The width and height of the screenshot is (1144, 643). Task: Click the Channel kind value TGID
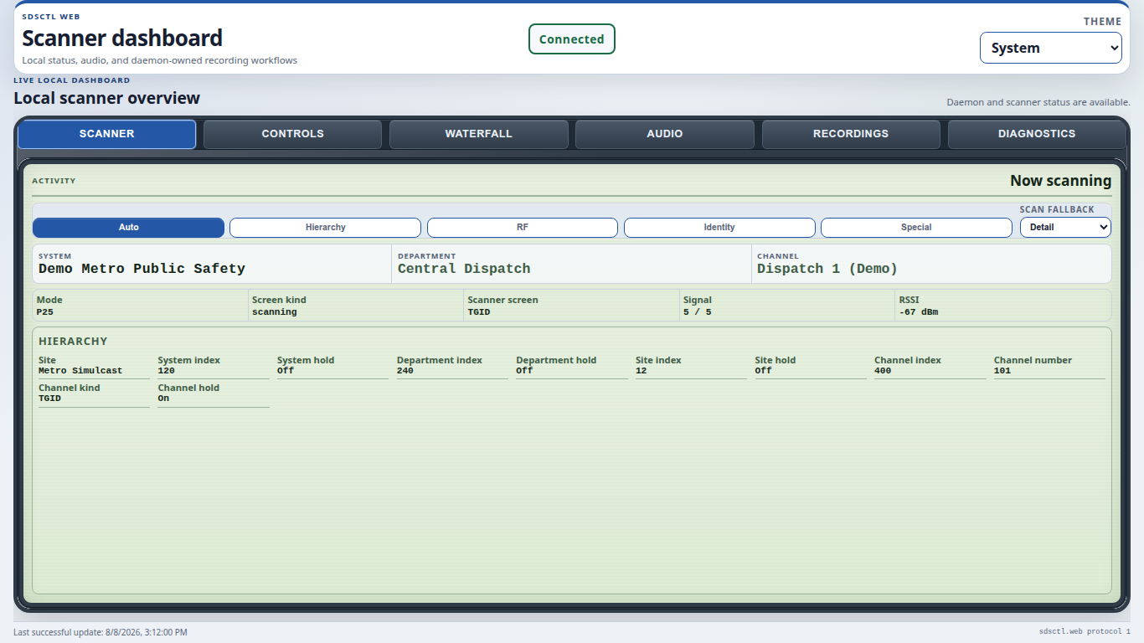point(50,399)
